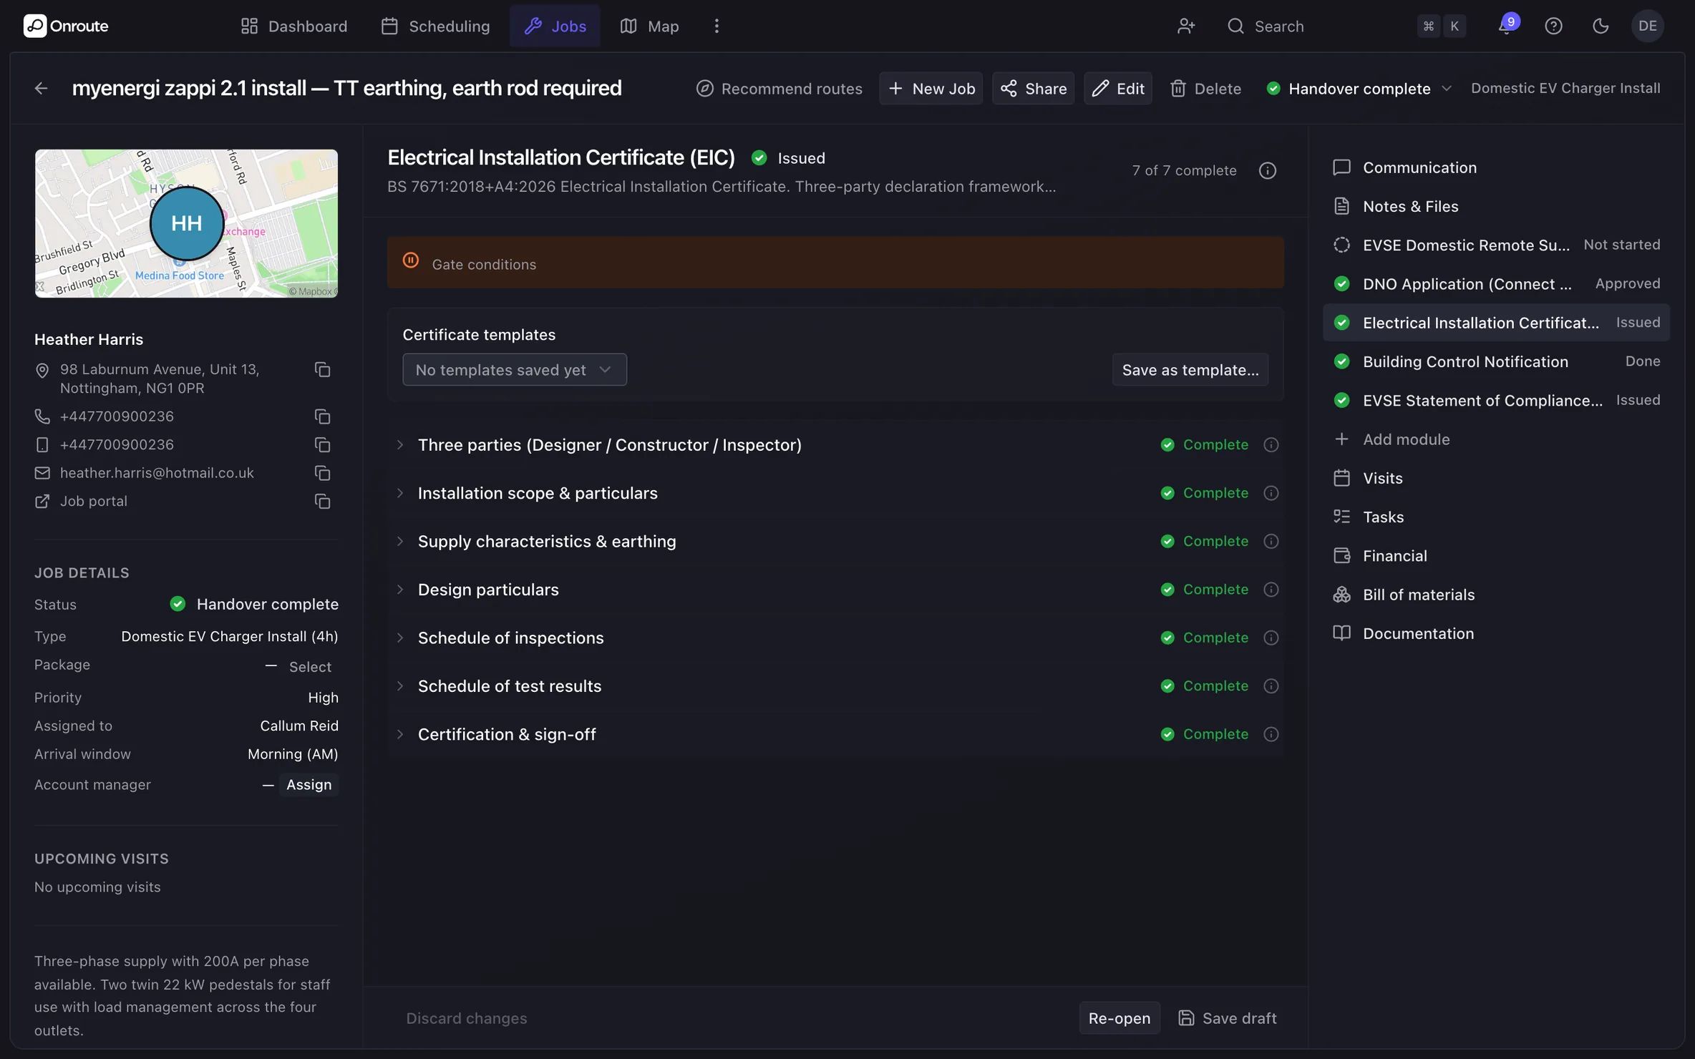Click the New Job button
The image size is (1695, 1059).
click(x=931, y=89)
